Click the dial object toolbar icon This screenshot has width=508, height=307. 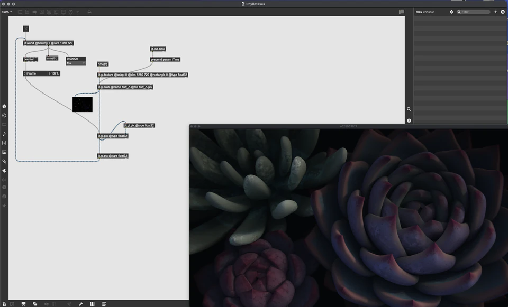coord(70,12)
